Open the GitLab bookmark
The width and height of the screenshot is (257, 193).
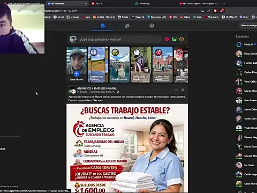(185, 17)
